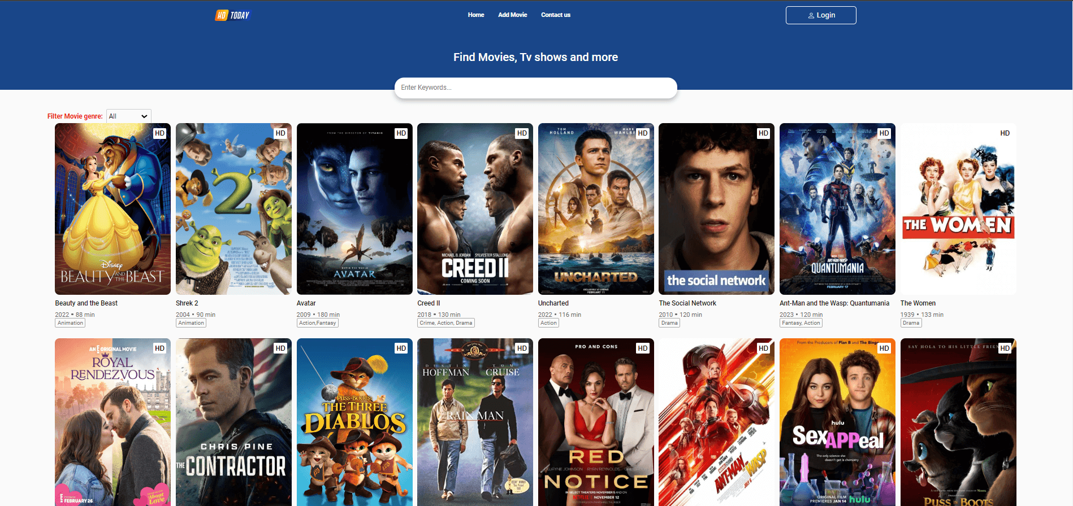Click HD badge on Red Notice poster
Screen dimensions: 1073x506
[643, 348]
